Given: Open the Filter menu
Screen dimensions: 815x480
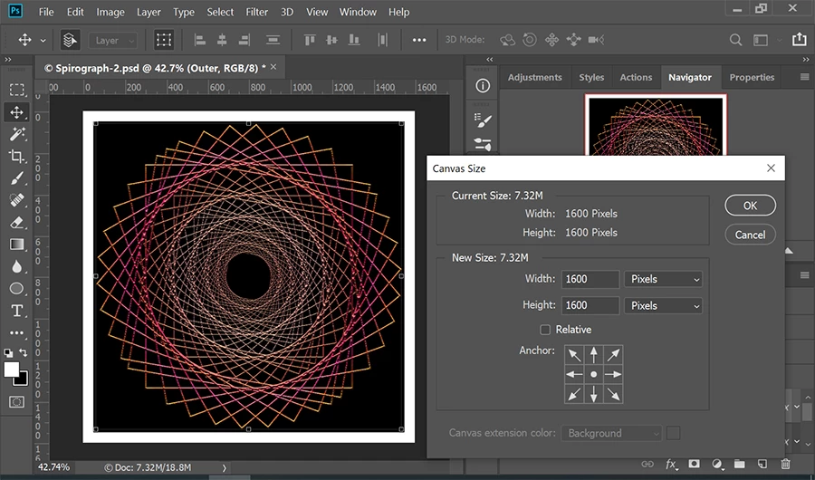Looking at the screenshot, I should point(256,13).
